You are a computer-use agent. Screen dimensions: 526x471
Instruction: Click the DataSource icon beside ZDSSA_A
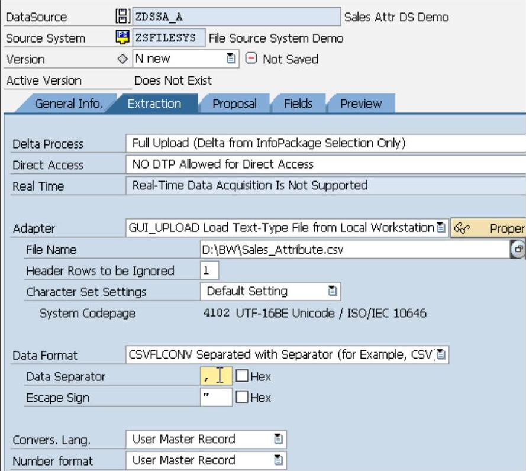(121, 17)
